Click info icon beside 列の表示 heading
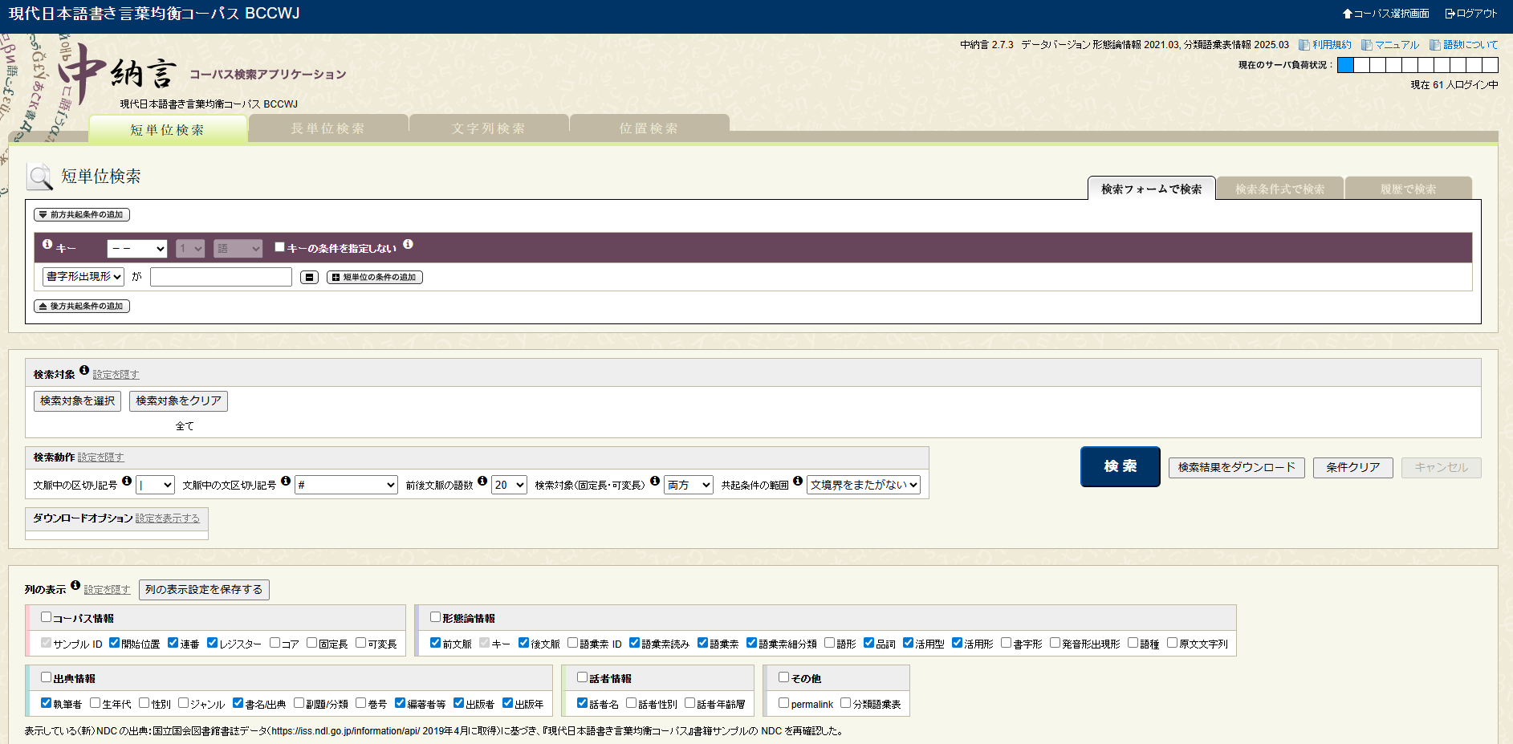This screenshot has height=744, width=1513. [75, 586]
